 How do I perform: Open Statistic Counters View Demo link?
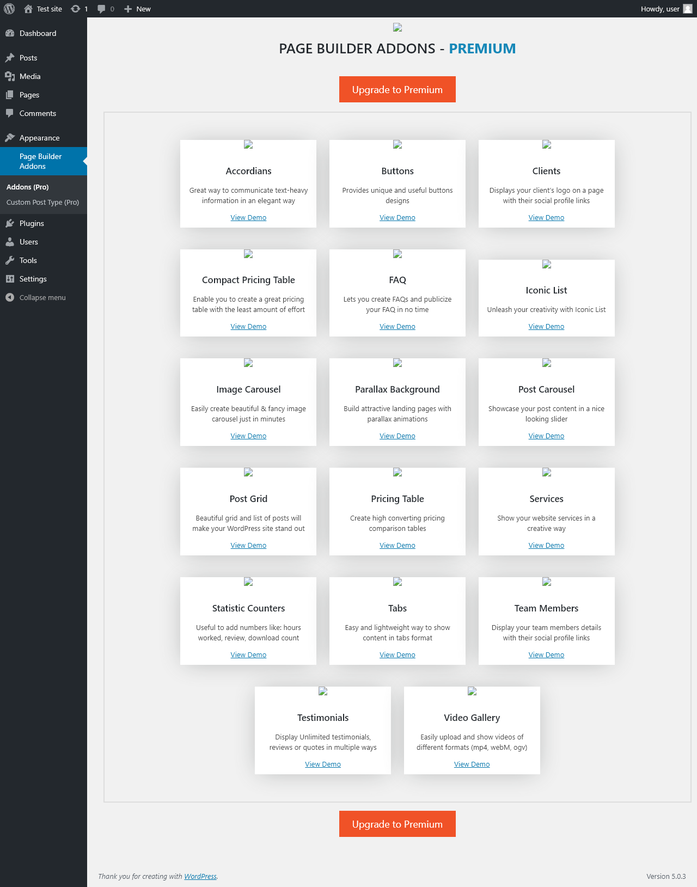point(248,654)
